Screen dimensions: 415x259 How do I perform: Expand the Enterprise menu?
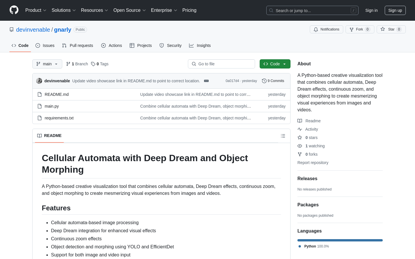[164, 10]
